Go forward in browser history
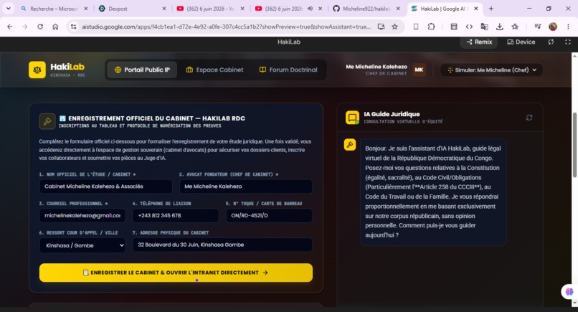Viewport: 578px width, 312px height. 24,27
